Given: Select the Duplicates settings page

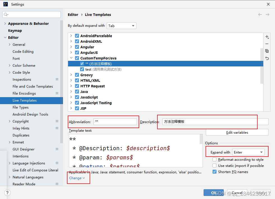Looking at the screenshot, I should 21,135.
